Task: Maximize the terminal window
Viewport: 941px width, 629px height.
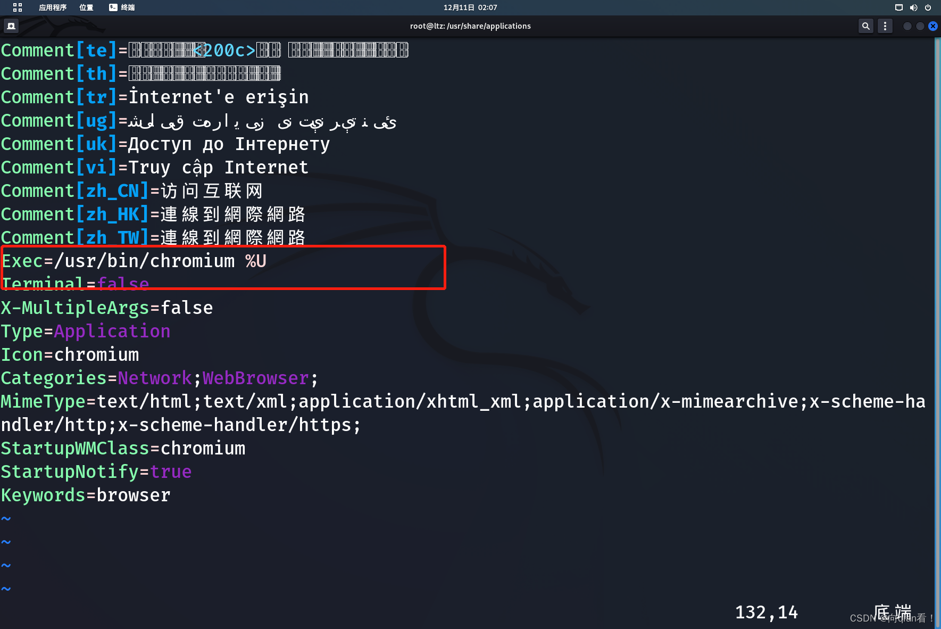Action: tap(920, 26)
